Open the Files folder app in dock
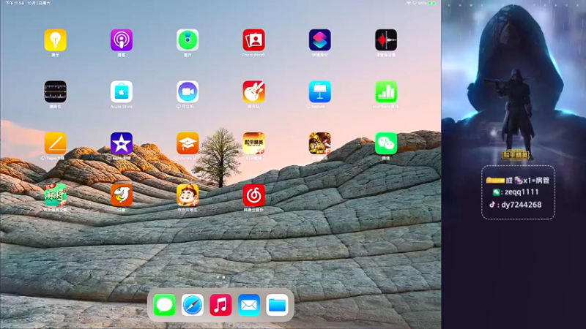586x329 pixels. click(277, 305)
